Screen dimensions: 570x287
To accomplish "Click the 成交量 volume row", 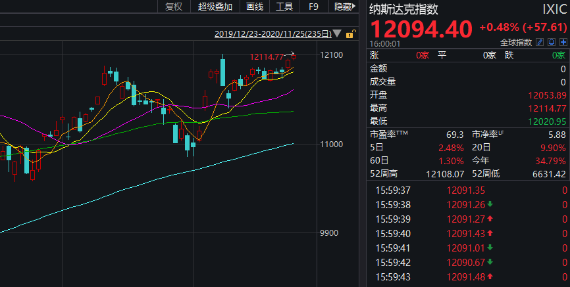I will (468, 81).
